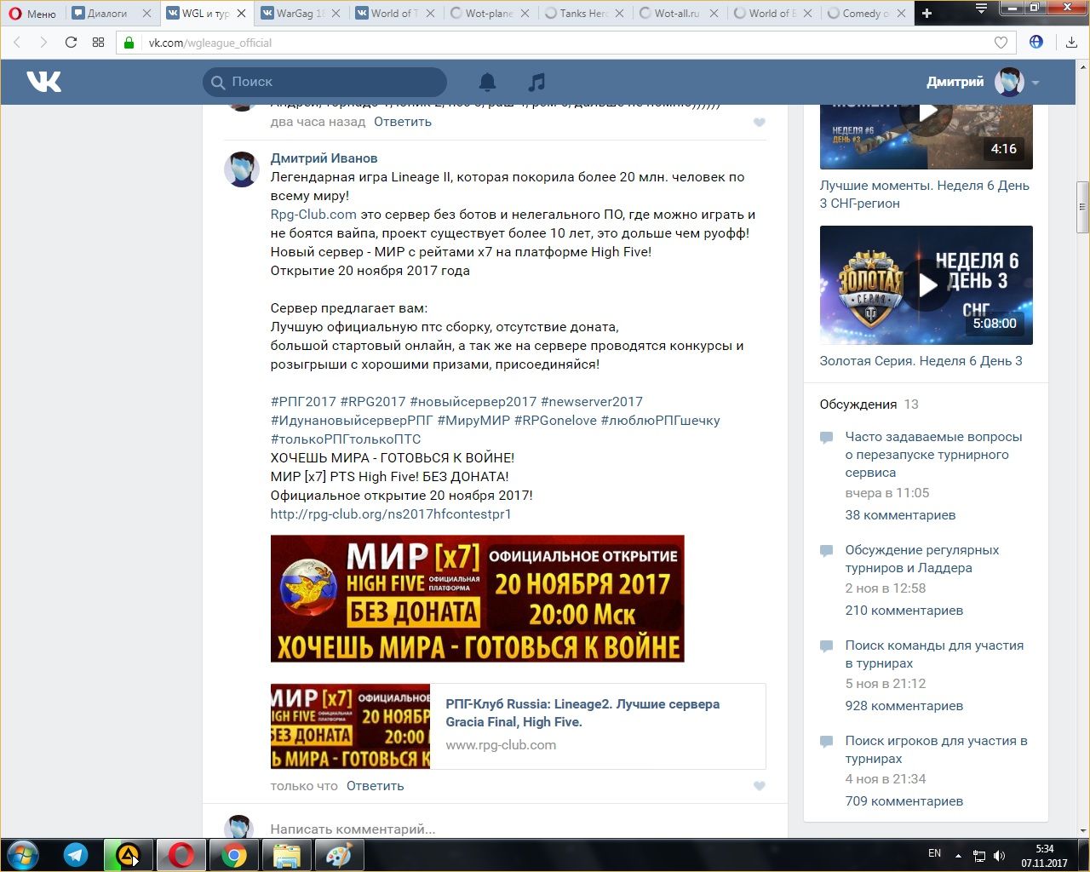Click the browser address bar URL
Screen dimensions: 1090x872
(210, 43)
